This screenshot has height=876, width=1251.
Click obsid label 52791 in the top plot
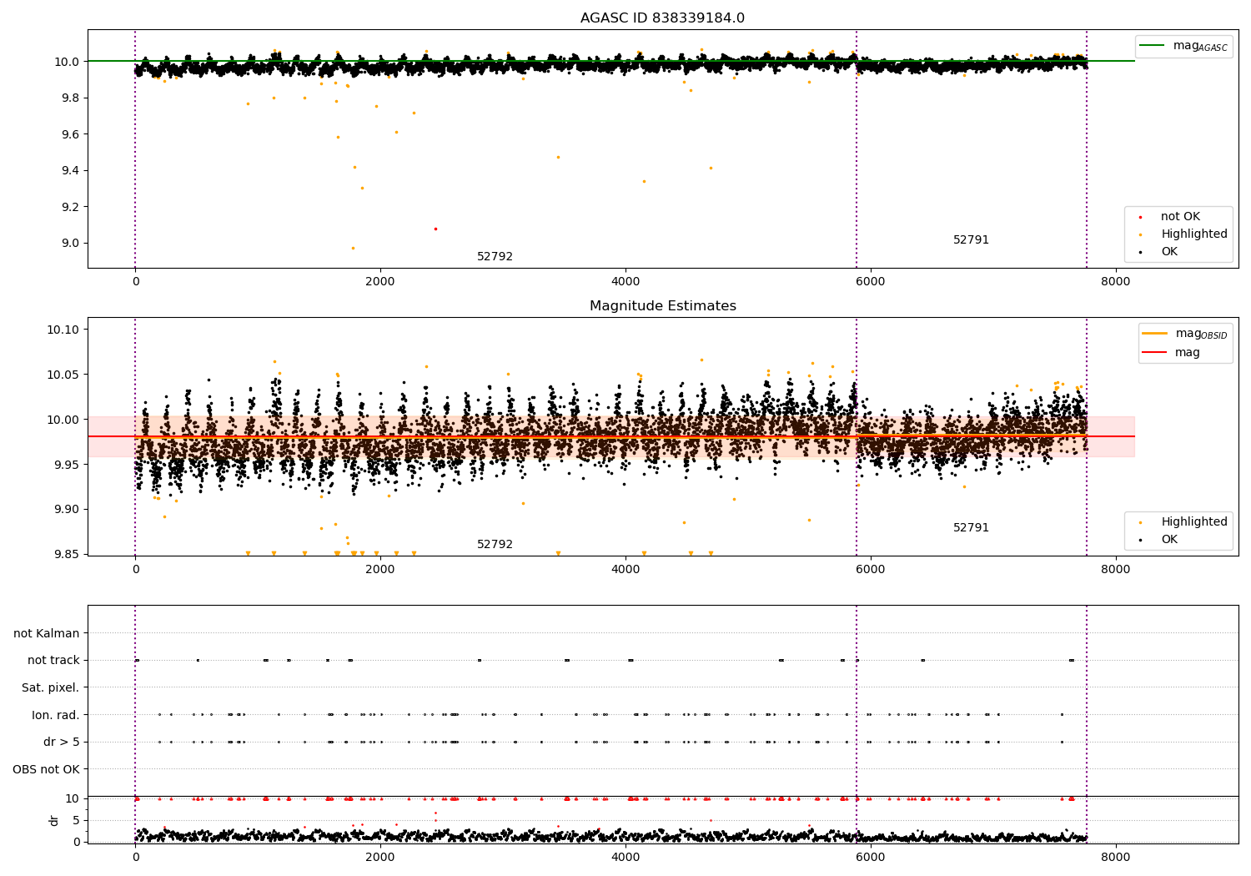[971, 240]
